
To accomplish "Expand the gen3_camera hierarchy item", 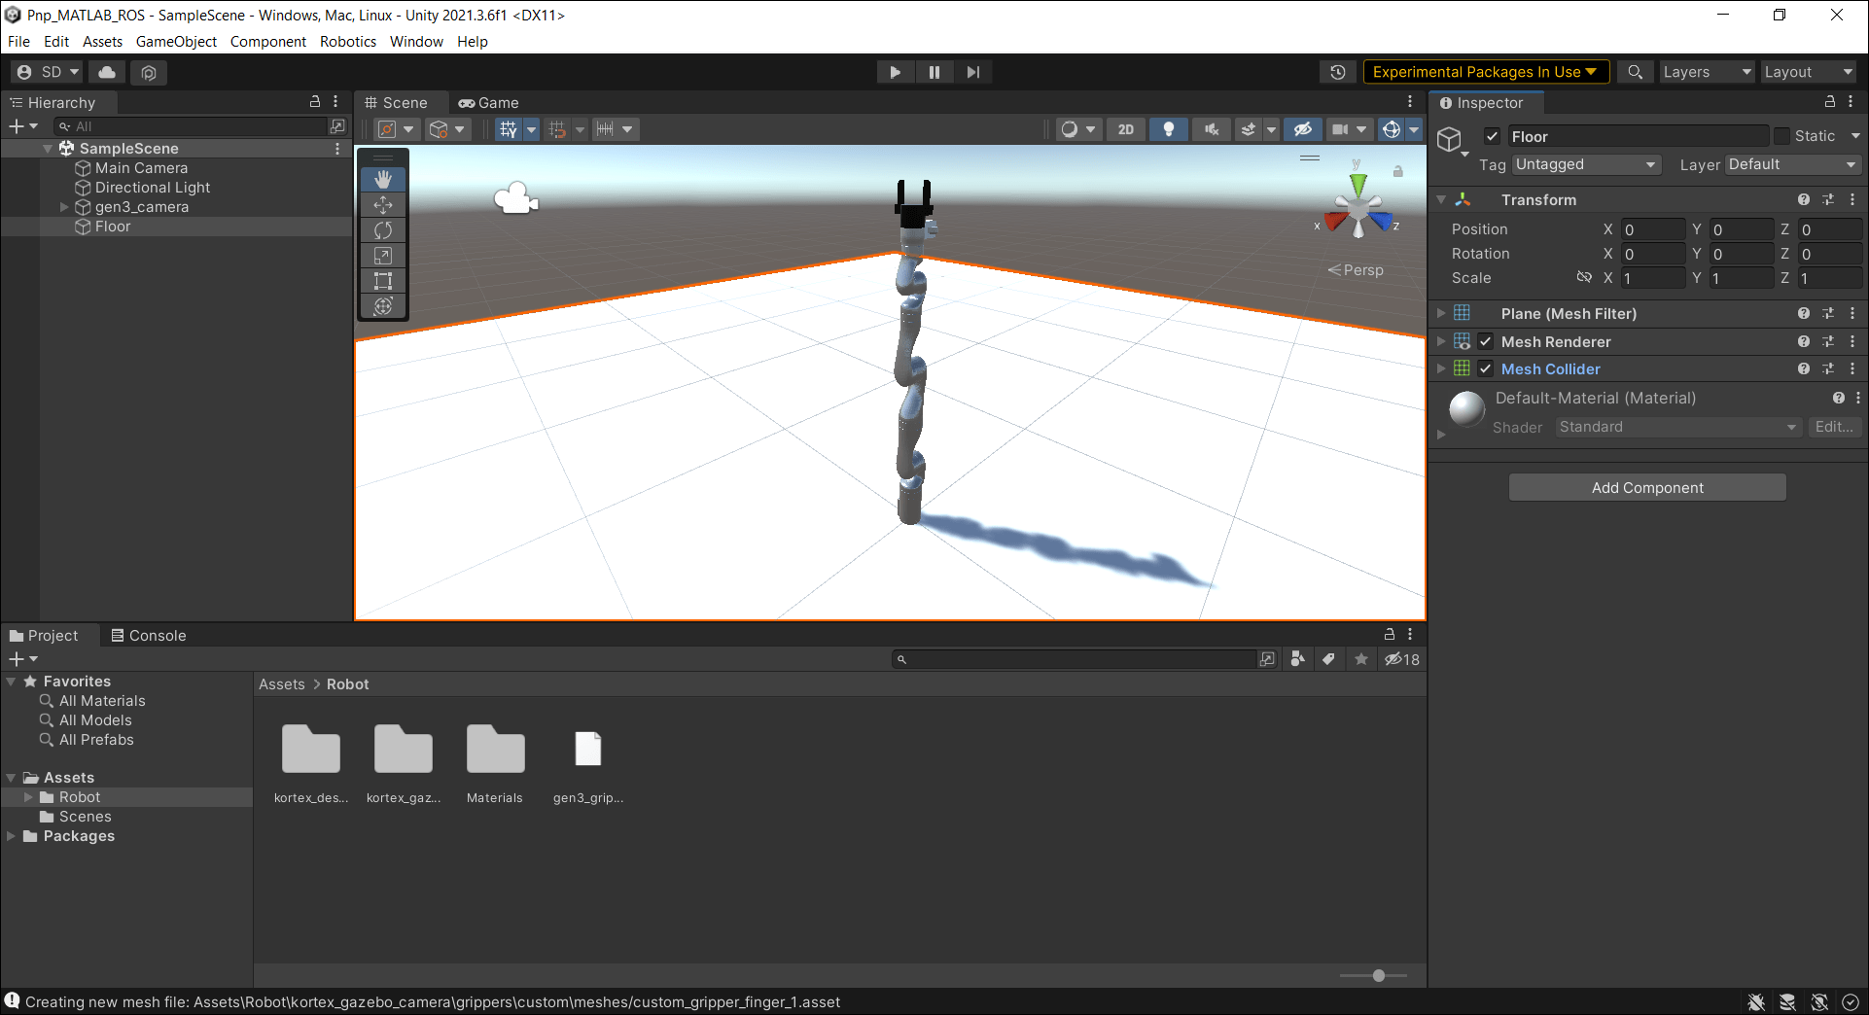I will click(x=64, y=207).
